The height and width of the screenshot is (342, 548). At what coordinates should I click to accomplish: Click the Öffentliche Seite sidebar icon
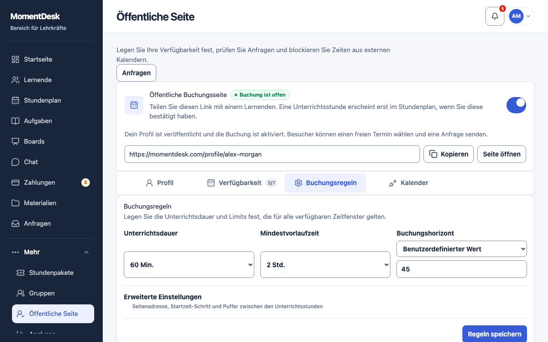tap(21, 314)
